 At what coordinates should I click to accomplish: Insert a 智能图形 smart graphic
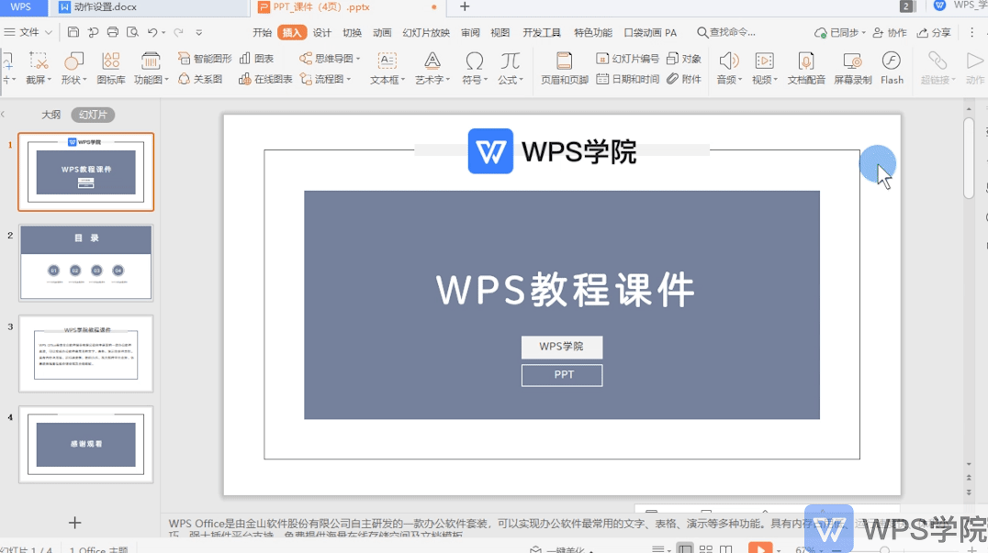[x=205, y=59]
